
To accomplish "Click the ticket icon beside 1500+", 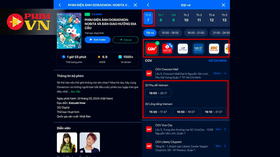I will (x=120, y=57).
